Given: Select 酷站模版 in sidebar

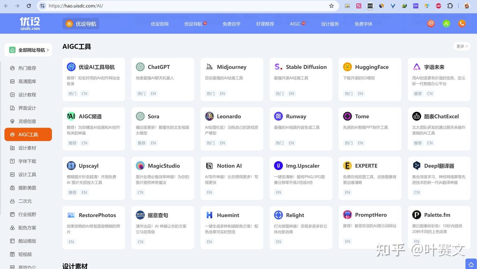Looking at the screenshot, I should point(28,241).
